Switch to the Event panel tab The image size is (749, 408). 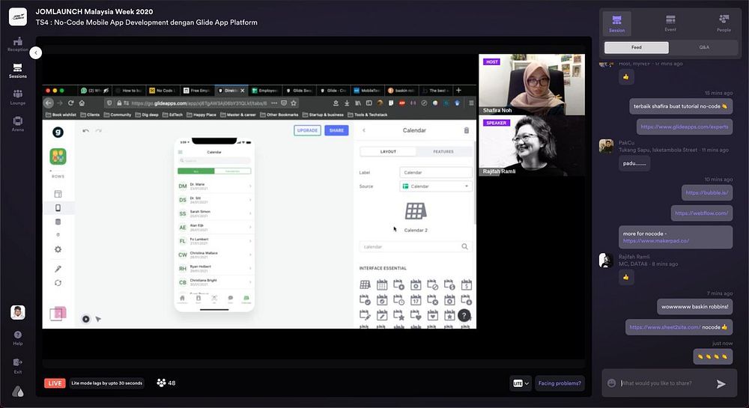point(670,23)
